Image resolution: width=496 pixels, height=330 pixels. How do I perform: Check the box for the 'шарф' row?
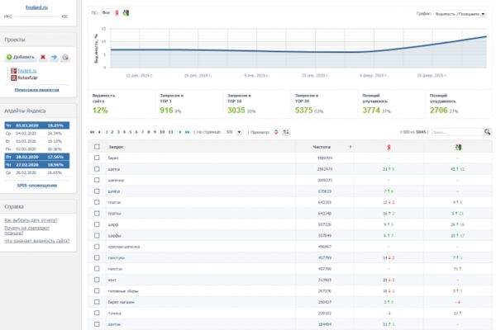[97, 224]
